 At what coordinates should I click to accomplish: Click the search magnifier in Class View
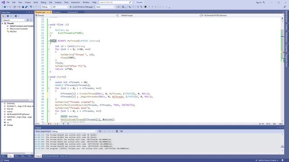(28, 20)
